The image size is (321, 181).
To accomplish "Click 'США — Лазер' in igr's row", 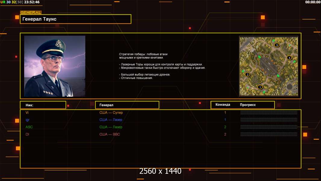I will [x=111, y=120].
